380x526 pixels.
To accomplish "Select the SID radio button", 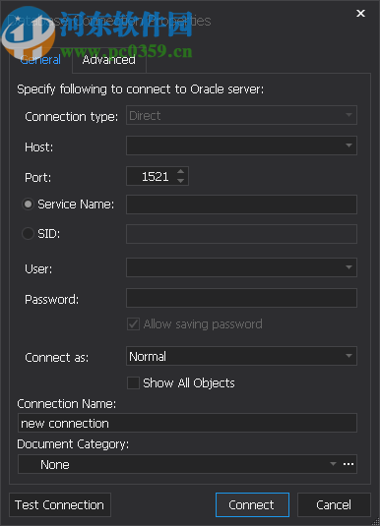I will [28, 233].
